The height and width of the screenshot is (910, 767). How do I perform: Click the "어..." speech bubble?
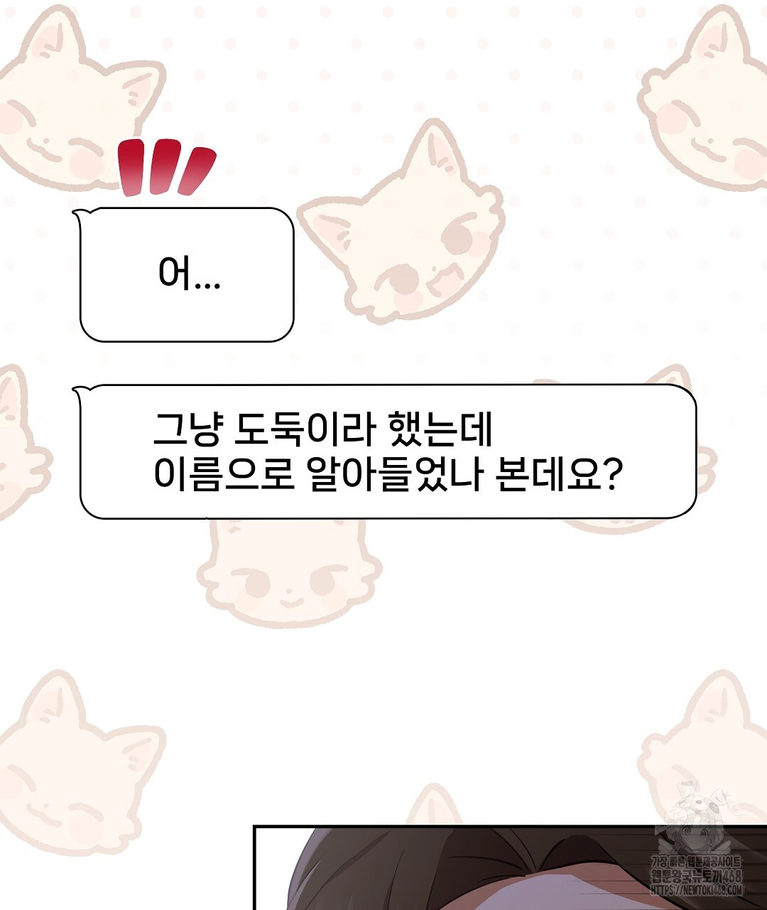click(187, 274)
